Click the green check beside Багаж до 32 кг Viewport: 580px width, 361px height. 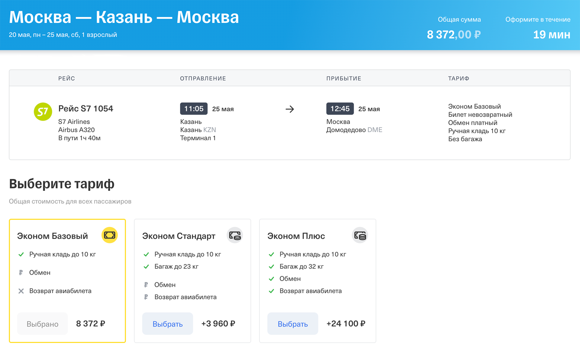(x=271, y=267)
